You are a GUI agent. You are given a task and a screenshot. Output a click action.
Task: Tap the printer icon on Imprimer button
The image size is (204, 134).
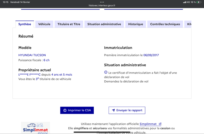tap(65, 111)
